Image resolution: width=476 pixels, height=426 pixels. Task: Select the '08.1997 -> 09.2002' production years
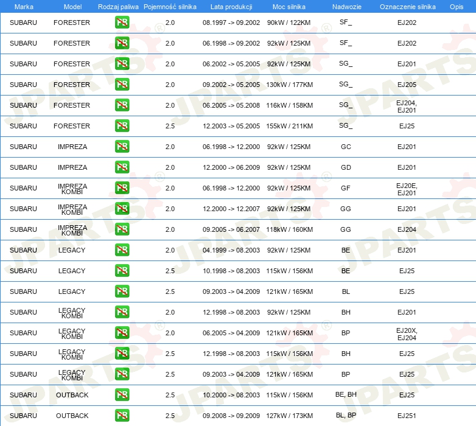[x=231, y=23]
